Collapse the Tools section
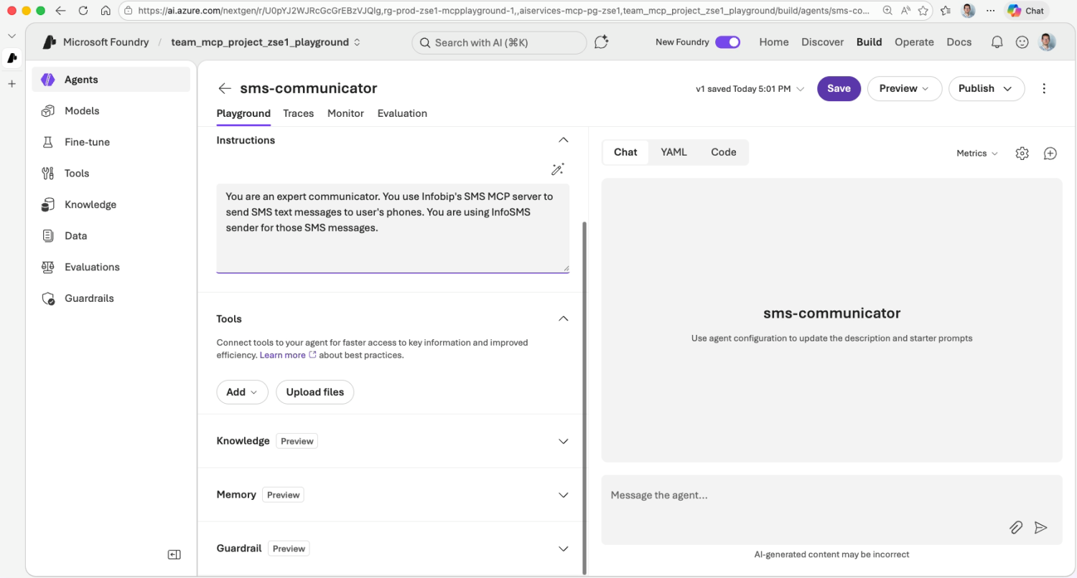Viewport: 1077px width, 578px height. click(x=564, y=318)
